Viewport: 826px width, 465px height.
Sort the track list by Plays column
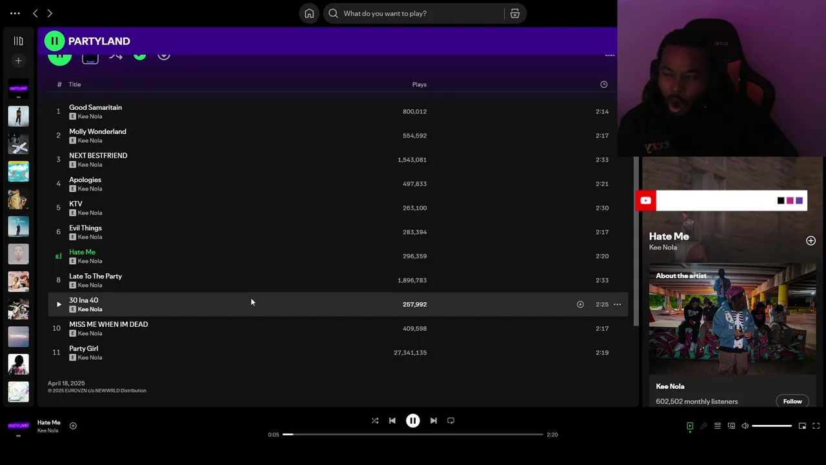tap(419, 85)
